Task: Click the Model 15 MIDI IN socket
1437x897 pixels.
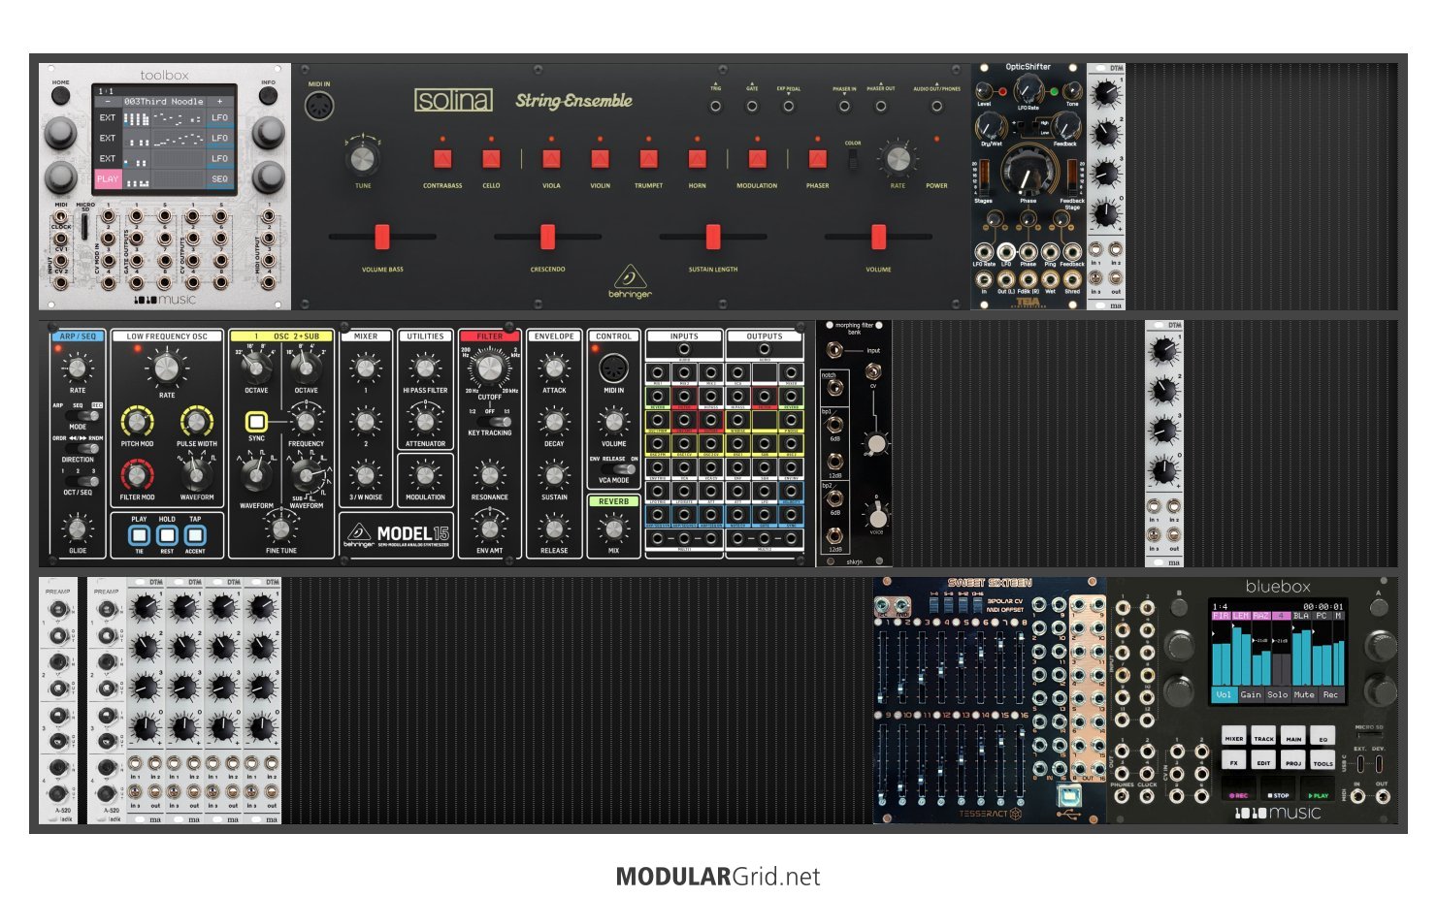Action: click(614, 368)
